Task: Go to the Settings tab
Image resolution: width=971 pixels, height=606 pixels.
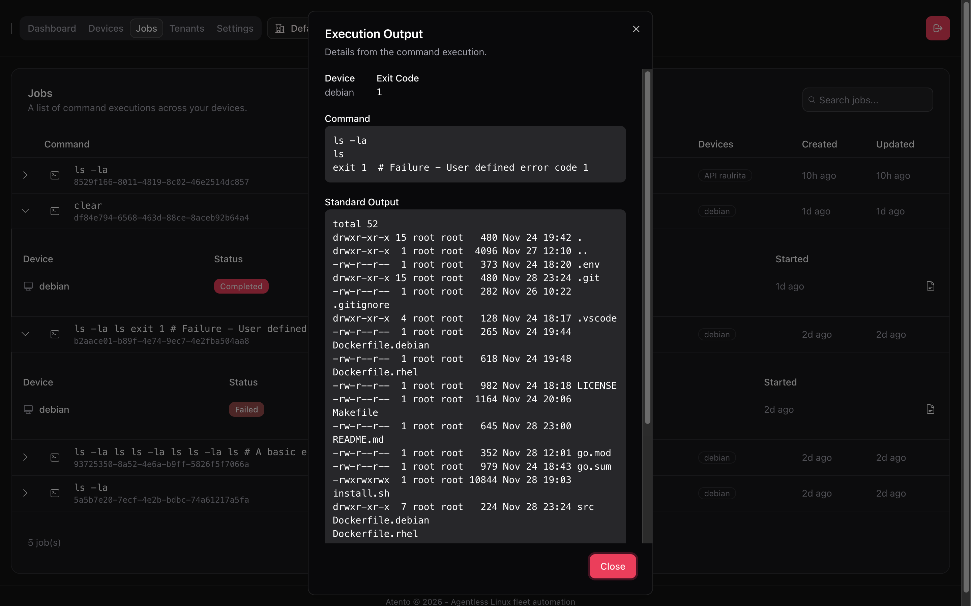Action: (235, 29)
